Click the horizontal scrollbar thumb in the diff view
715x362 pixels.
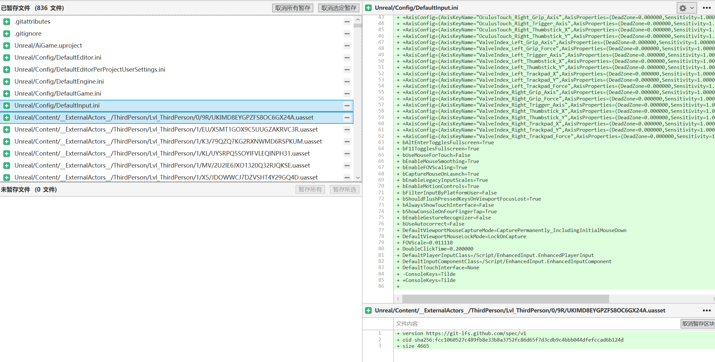pyautogui.click(x=505, y=299)
